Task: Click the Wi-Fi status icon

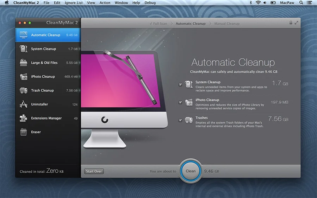Action: pyautogui.click(x=258, y=2)
